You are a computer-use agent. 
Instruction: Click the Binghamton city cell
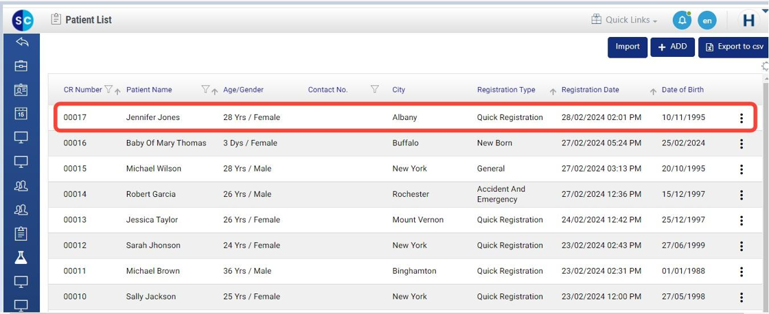click(x=415, y=271)
